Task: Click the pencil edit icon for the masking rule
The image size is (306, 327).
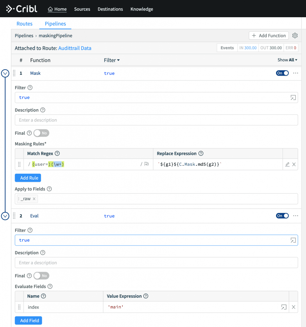Action: pos(287,164)
